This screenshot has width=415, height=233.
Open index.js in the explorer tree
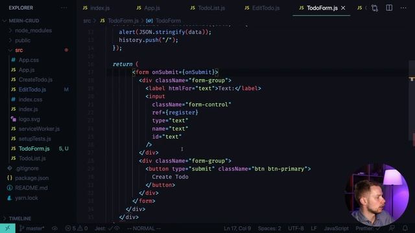click(28, 109)
